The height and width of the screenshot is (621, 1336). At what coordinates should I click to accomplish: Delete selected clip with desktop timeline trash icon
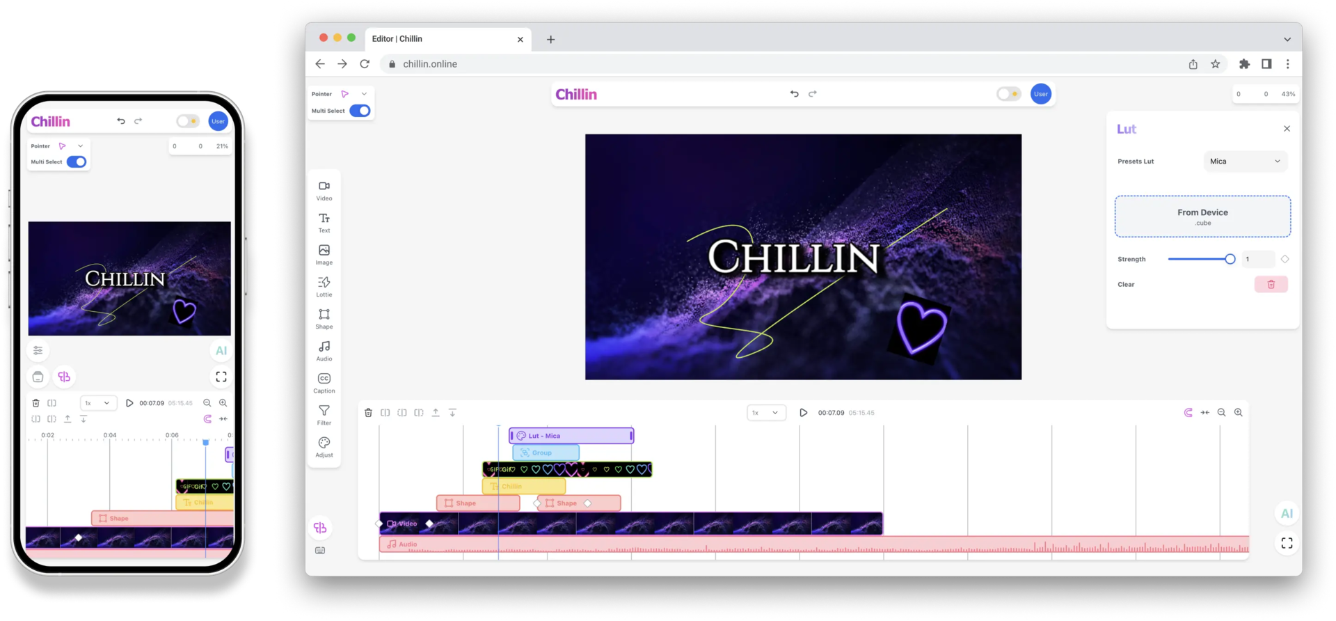point(368,413)
